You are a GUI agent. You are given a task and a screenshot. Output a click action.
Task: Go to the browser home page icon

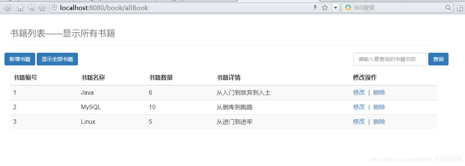(x=20, y=7)
